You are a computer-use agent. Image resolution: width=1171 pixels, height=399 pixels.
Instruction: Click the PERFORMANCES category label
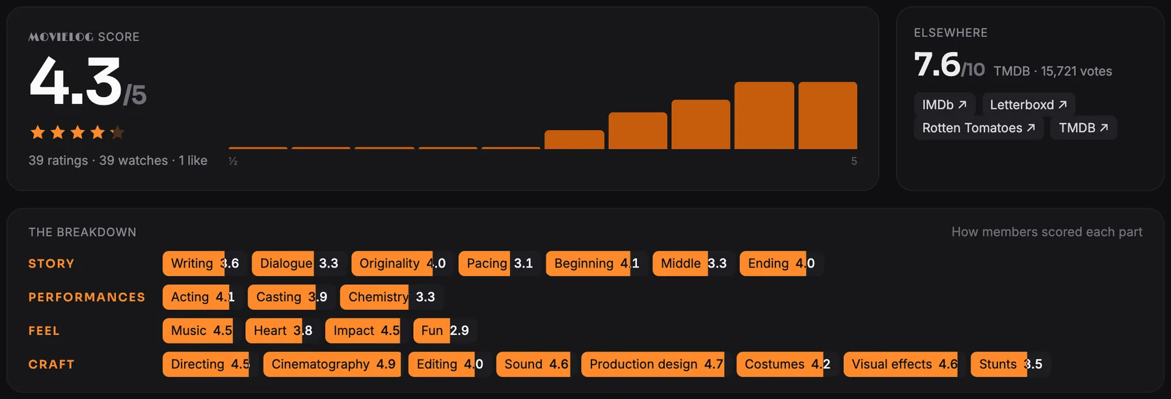(x=87, y=297)
